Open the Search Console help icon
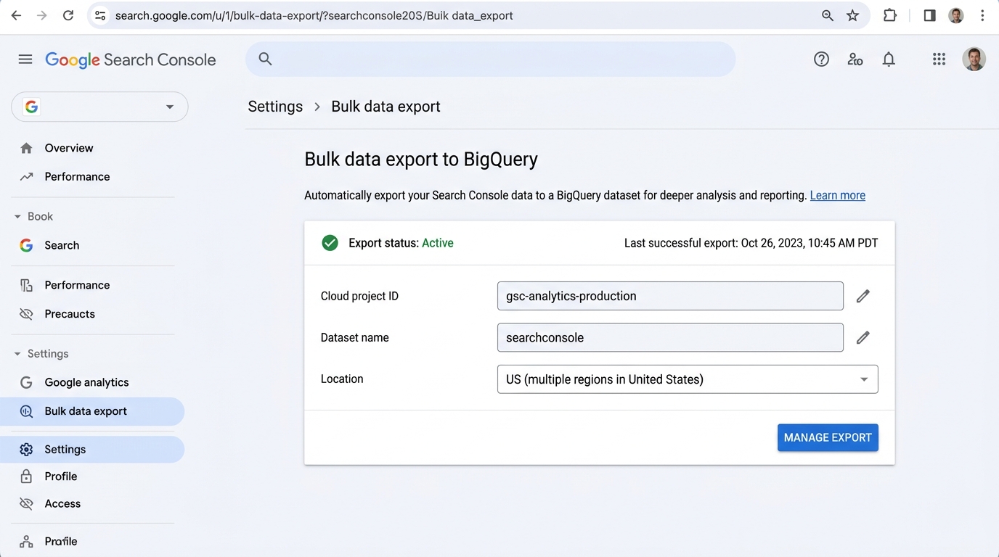The height and width of the screenshot is (557, 999). pos(821,59)
